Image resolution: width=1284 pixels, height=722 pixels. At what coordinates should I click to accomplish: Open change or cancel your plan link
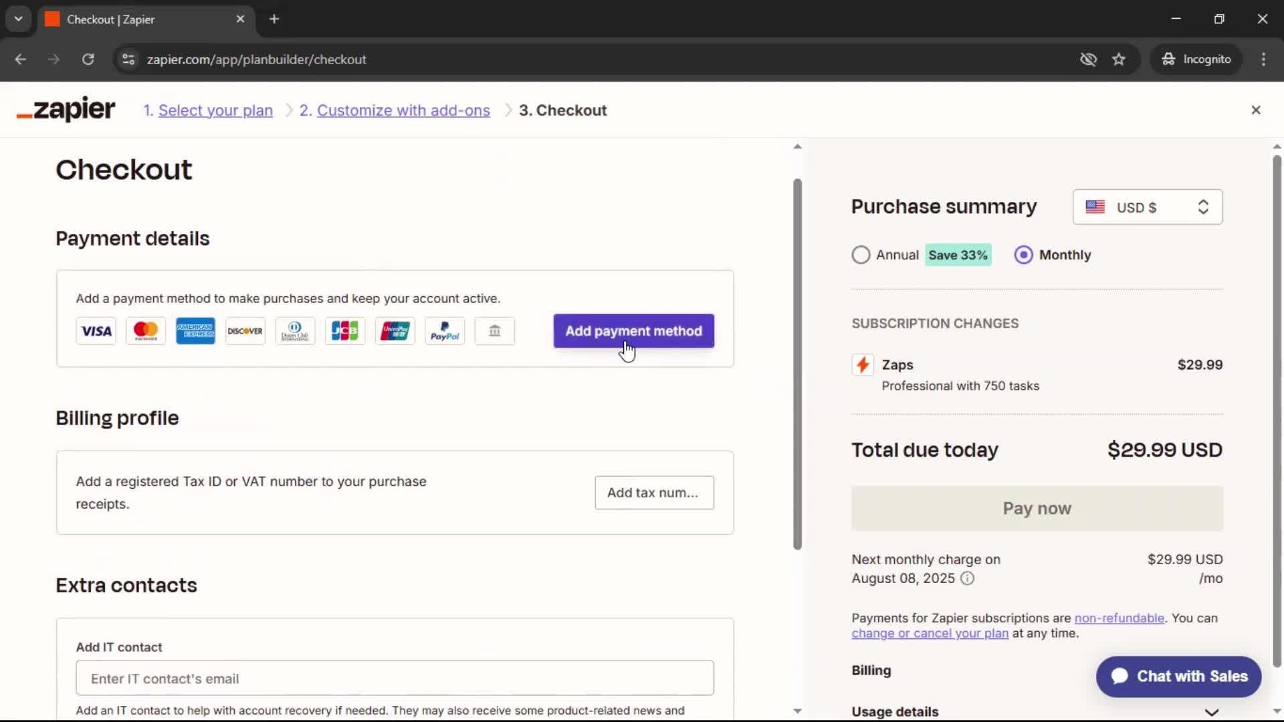[x=930, y=634]
